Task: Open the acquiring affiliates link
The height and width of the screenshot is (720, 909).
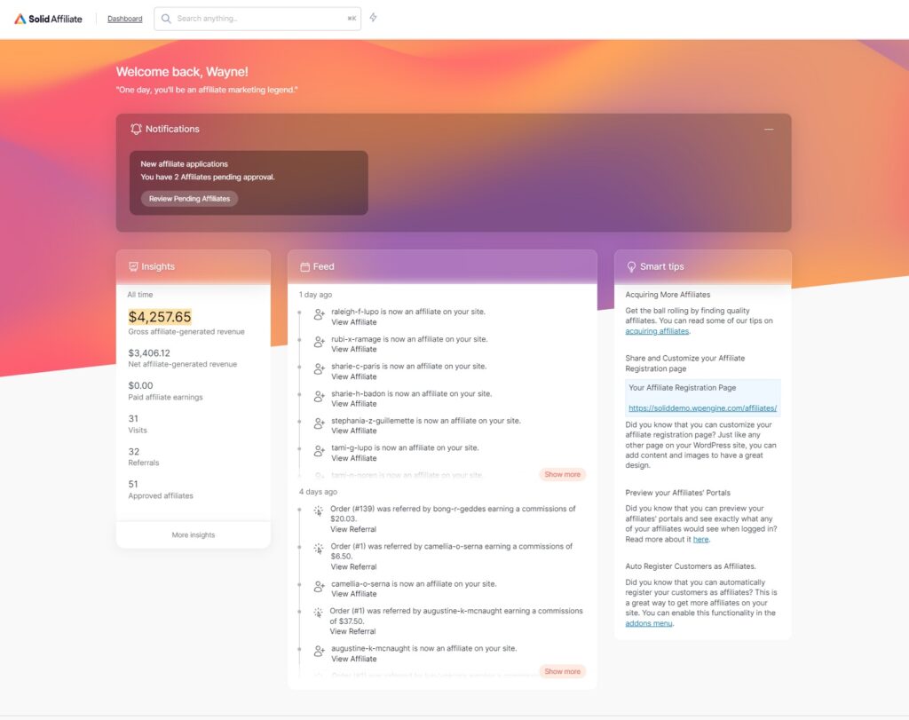Action: [x=655, y=330]
